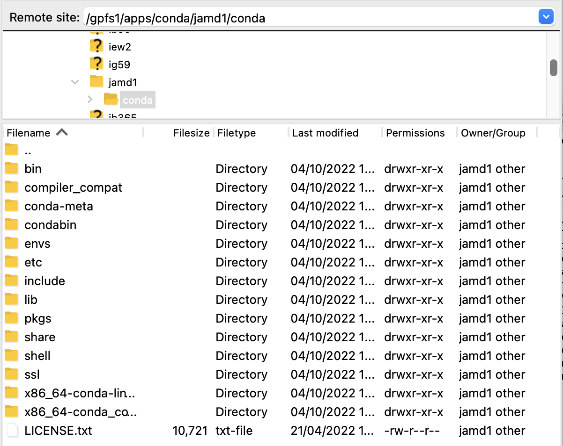Click the x86_64-conda_co... folder icon

11,411
